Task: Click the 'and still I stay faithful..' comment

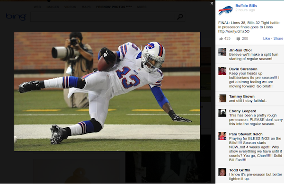Action: [x=248, y=101]
